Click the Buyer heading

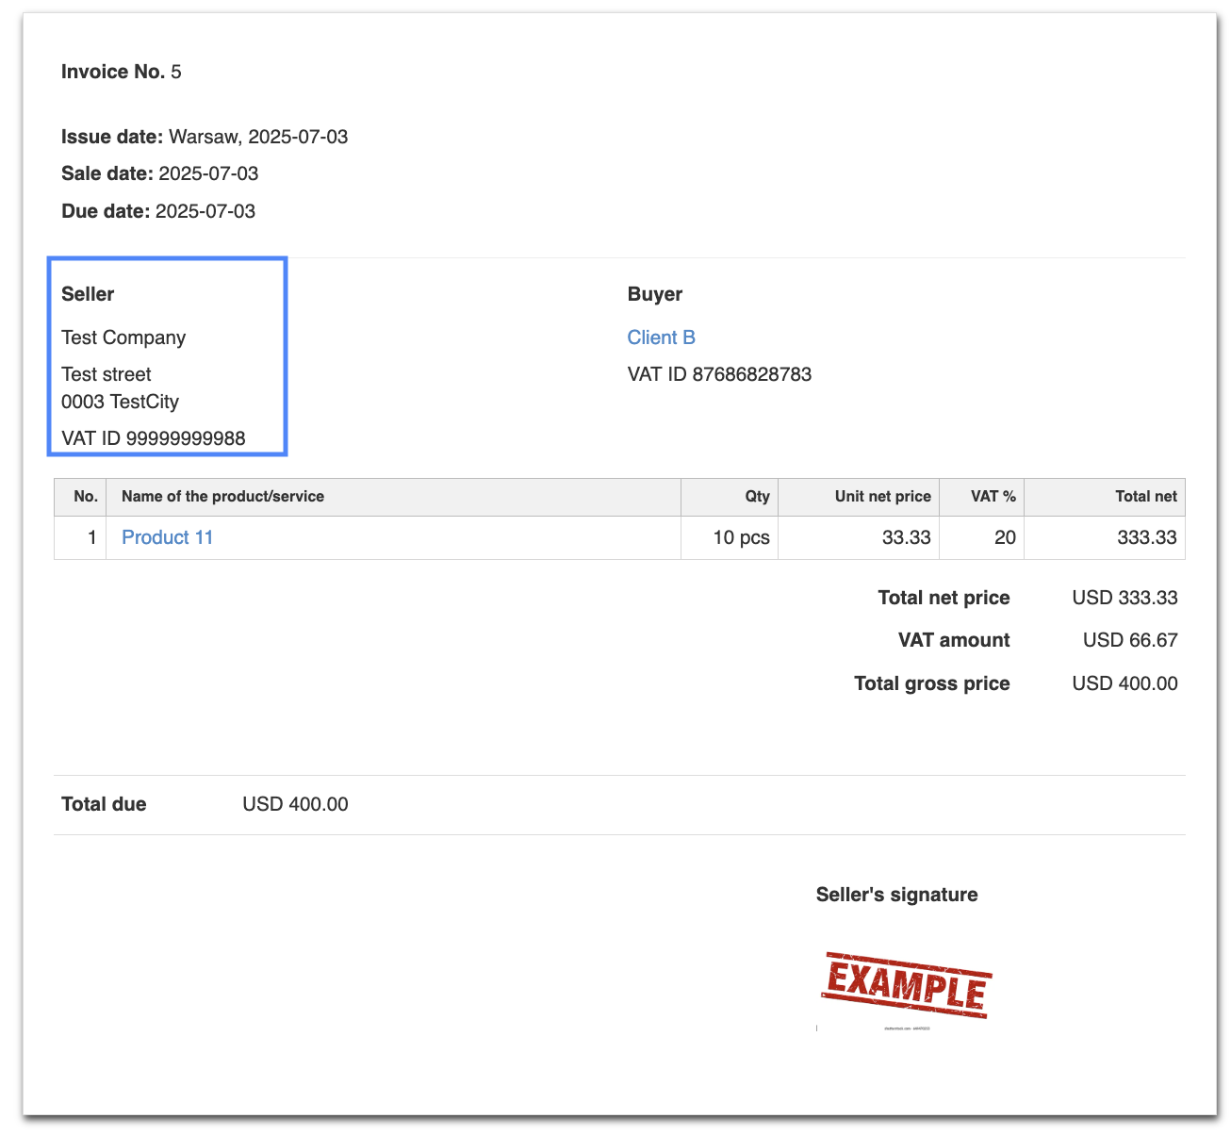[x=655, y=294]
